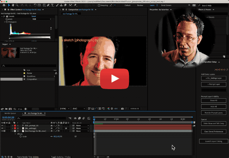The height and width of the screenshot is (158, 229).
Task: Click the red label swatch of ESD_prompt_01
Action: point(15,125)
